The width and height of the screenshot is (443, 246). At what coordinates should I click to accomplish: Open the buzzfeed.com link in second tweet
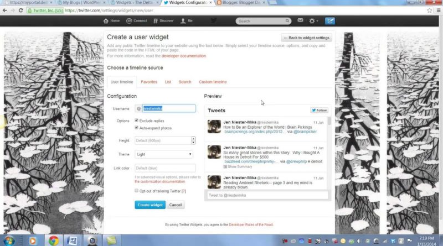point(251,161)
